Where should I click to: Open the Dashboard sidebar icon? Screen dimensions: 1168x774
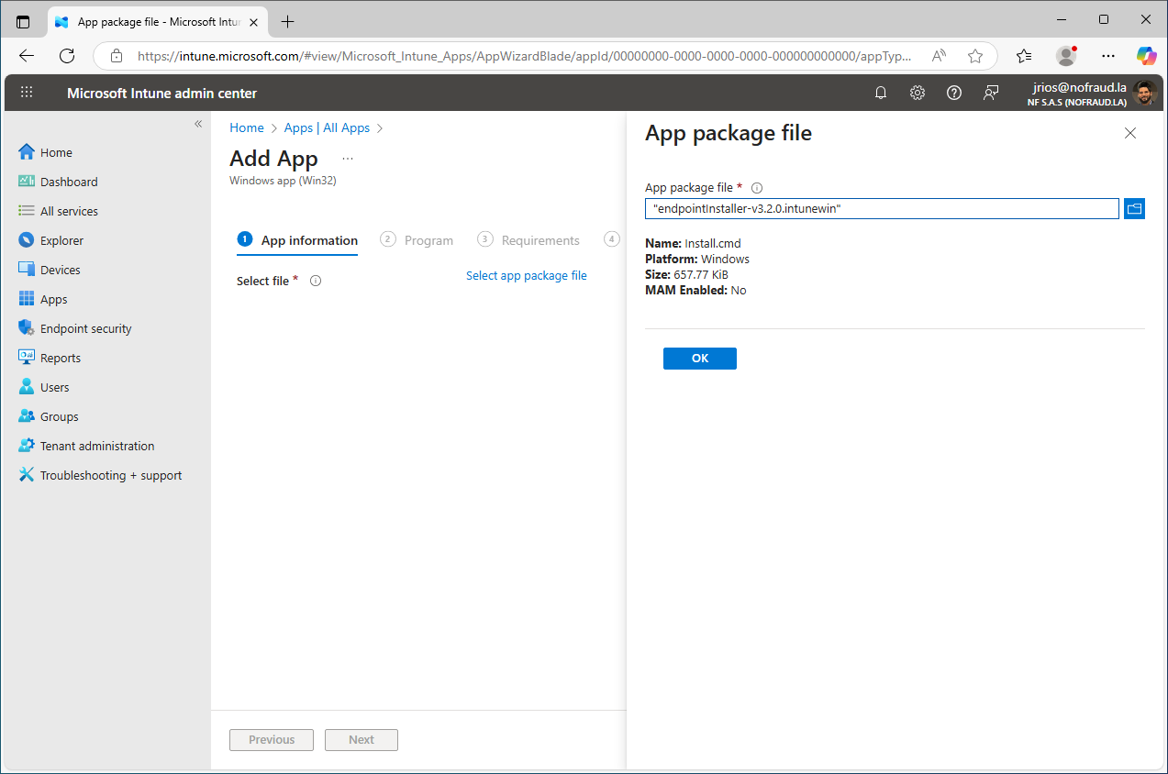point(26,182)
